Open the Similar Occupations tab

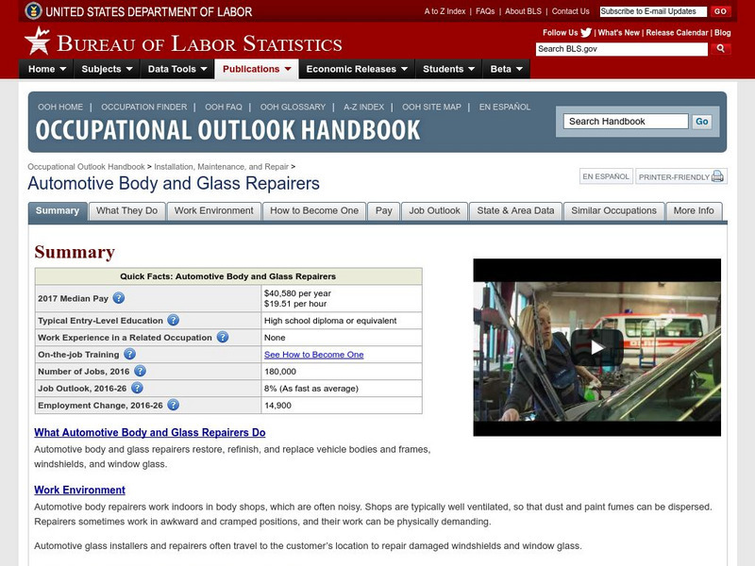click(x=614, y=210)
